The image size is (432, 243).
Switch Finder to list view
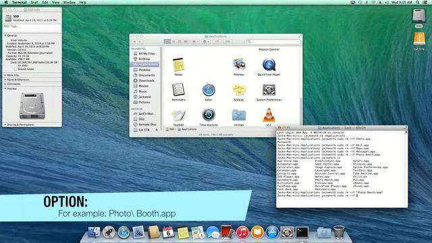(x=173, y=42)
